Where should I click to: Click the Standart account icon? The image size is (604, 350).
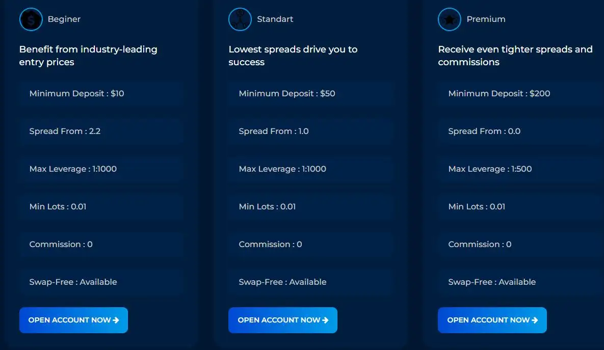(240, 19)
